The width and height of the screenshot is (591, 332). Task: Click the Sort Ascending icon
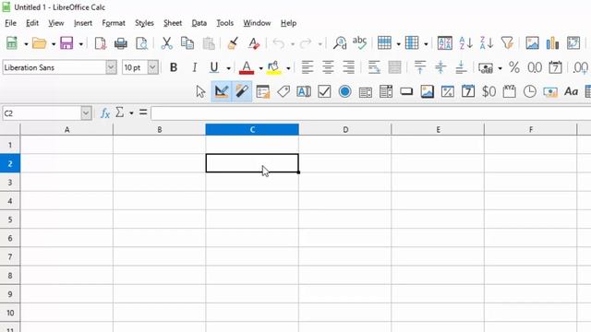point(465,43)
